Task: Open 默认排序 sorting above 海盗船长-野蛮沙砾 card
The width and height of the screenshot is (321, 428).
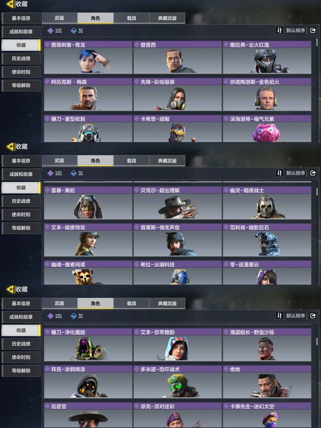Action: [295, 316]
